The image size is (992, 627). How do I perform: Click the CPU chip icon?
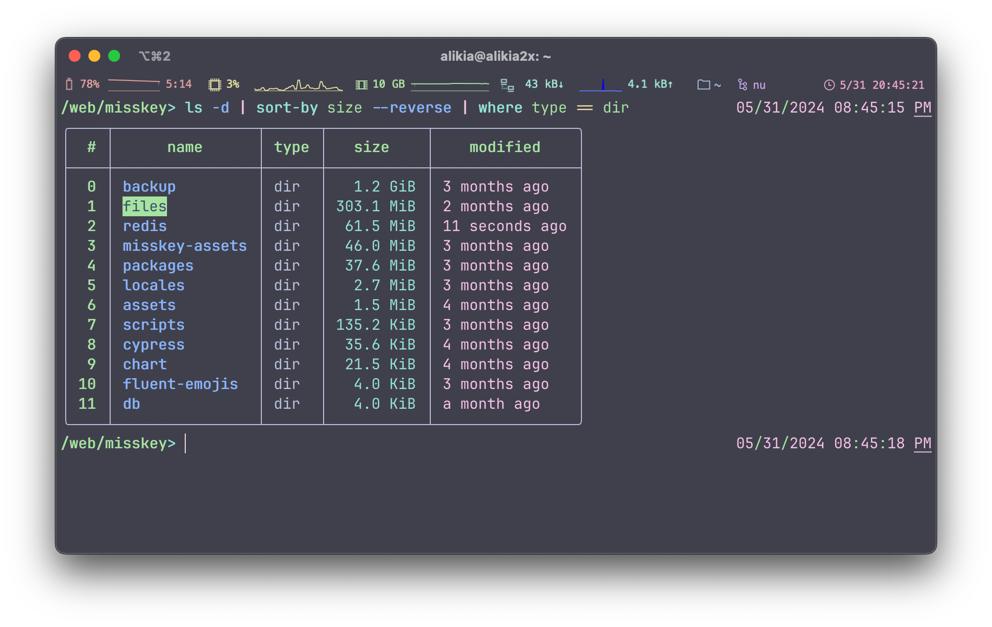[x=214, y=84]
